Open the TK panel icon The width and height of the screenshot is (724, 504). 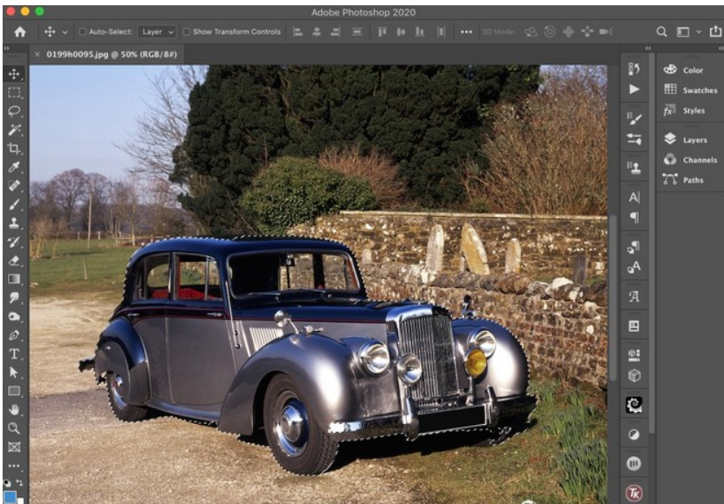tap(634, 493)
